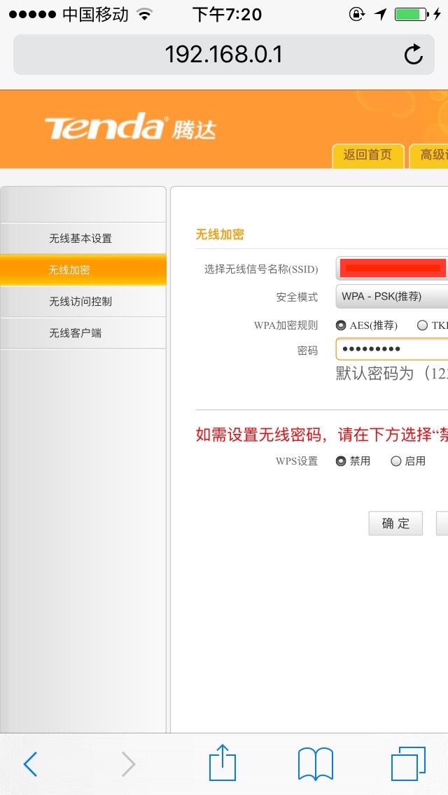Open the Safari share sheet
The height and width of the screenshot is (795, 448).
pyautogui.click(x=222, y=764)
